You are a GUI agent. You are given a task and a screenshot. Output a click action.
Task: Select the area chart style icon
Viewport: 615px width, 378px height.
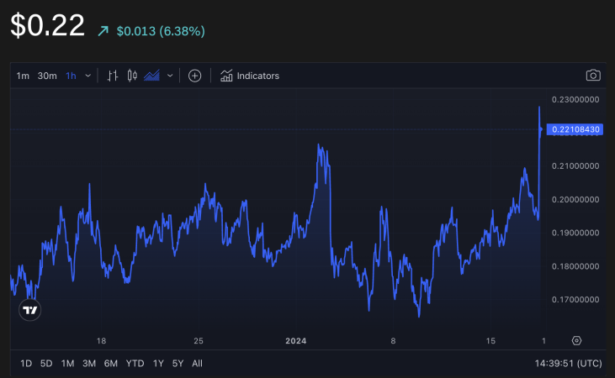151,76
